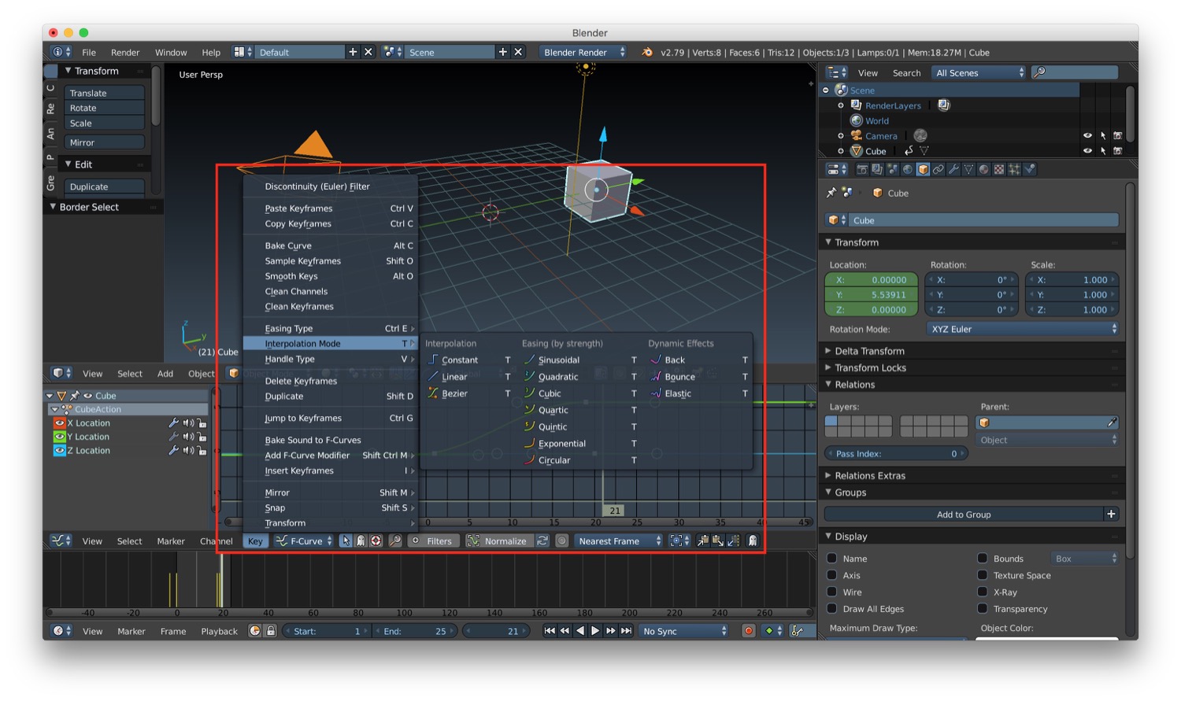Toggle lock on Z Location channel
This screenshot has width=1181, height=701.
(x=202, y=451)
